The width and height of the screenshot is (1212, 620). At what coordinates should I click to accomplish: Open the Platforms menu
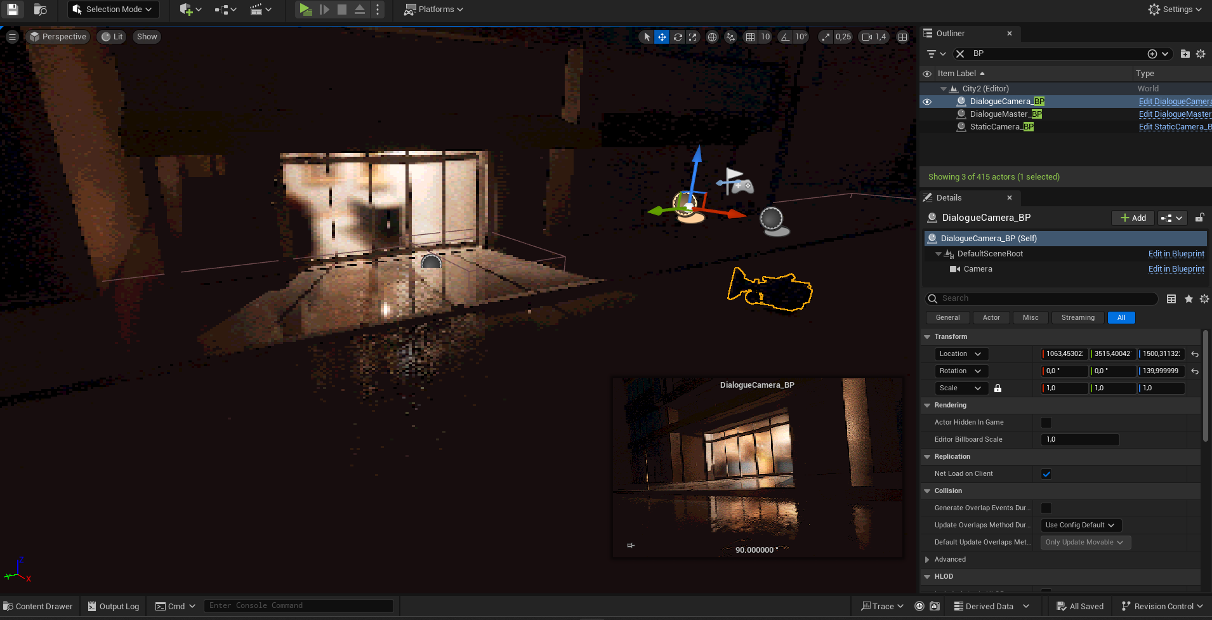click(x=434, y=10)
